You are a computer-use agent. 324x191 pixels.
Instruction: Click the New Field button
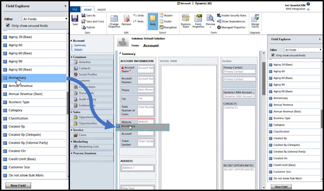(18, 185)
